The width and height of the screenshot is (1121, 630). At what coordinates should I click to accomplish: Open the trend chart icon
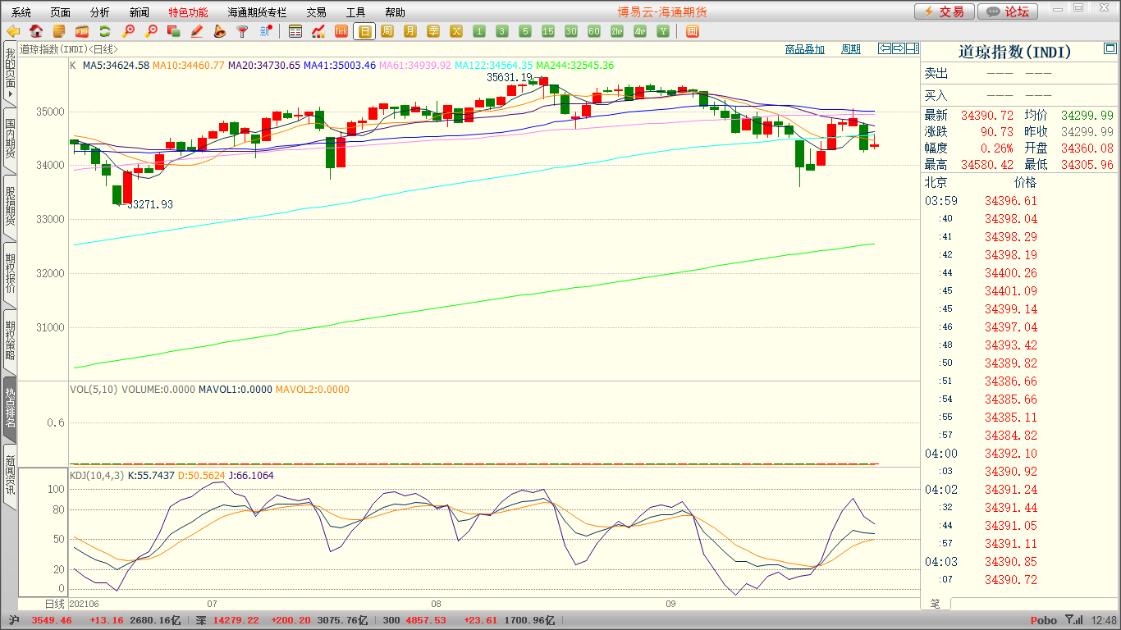coord(318,31)
